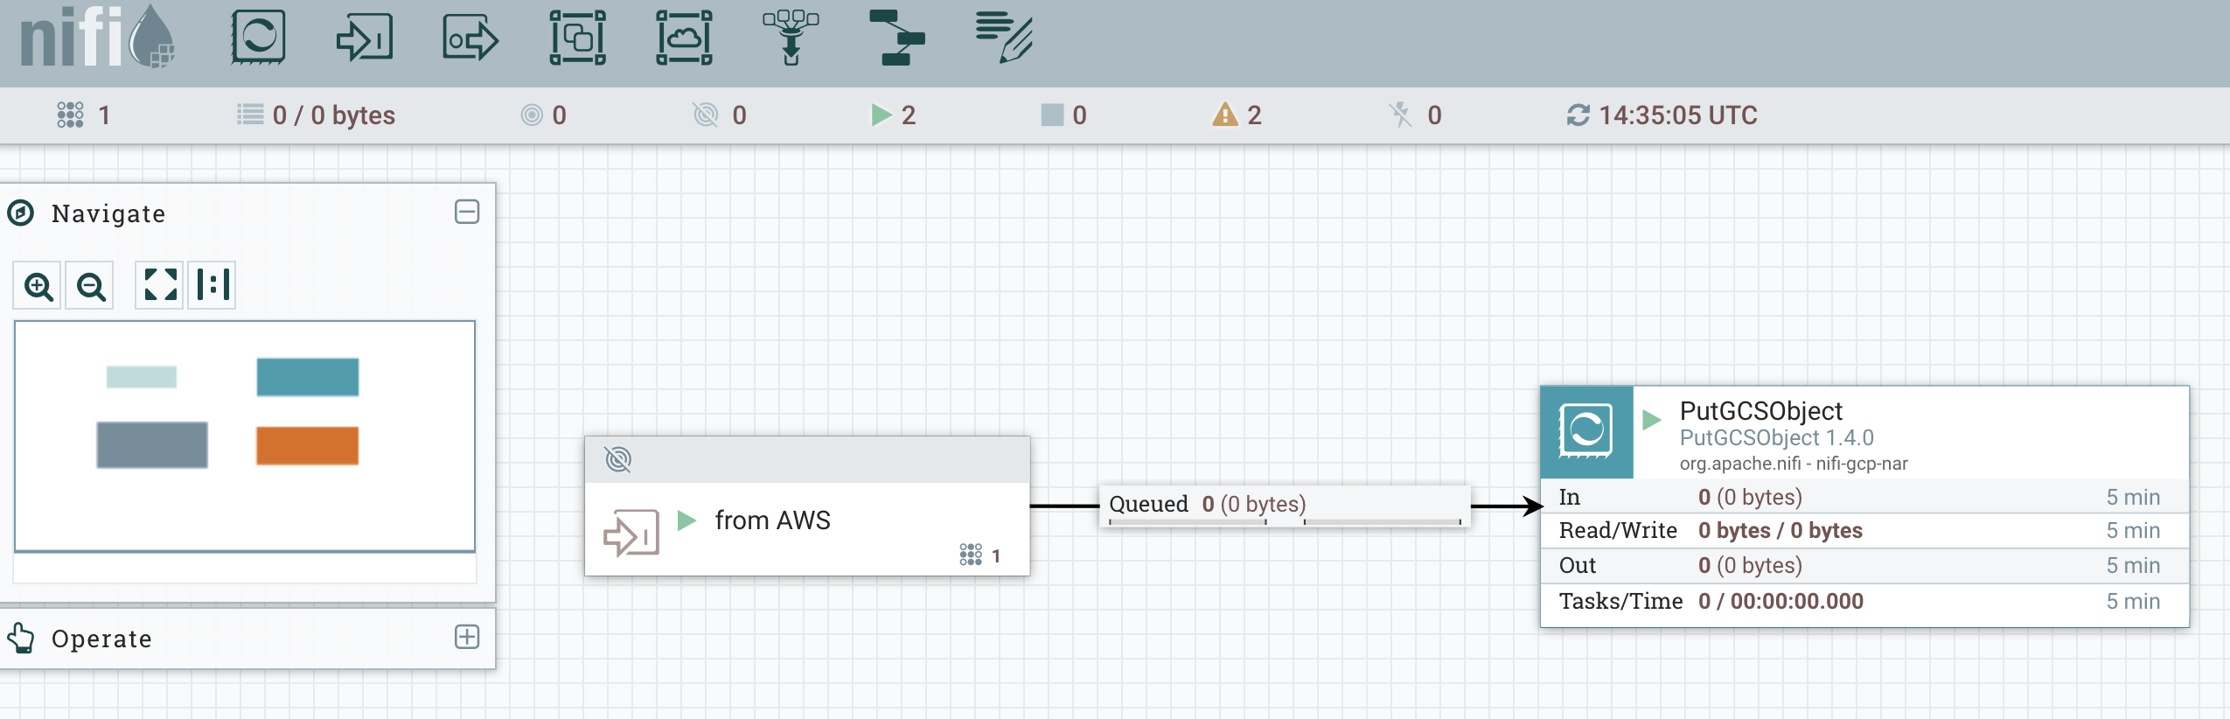
Task: Click the PutGCSObject processor name
Action: [x=1761, y=411]
